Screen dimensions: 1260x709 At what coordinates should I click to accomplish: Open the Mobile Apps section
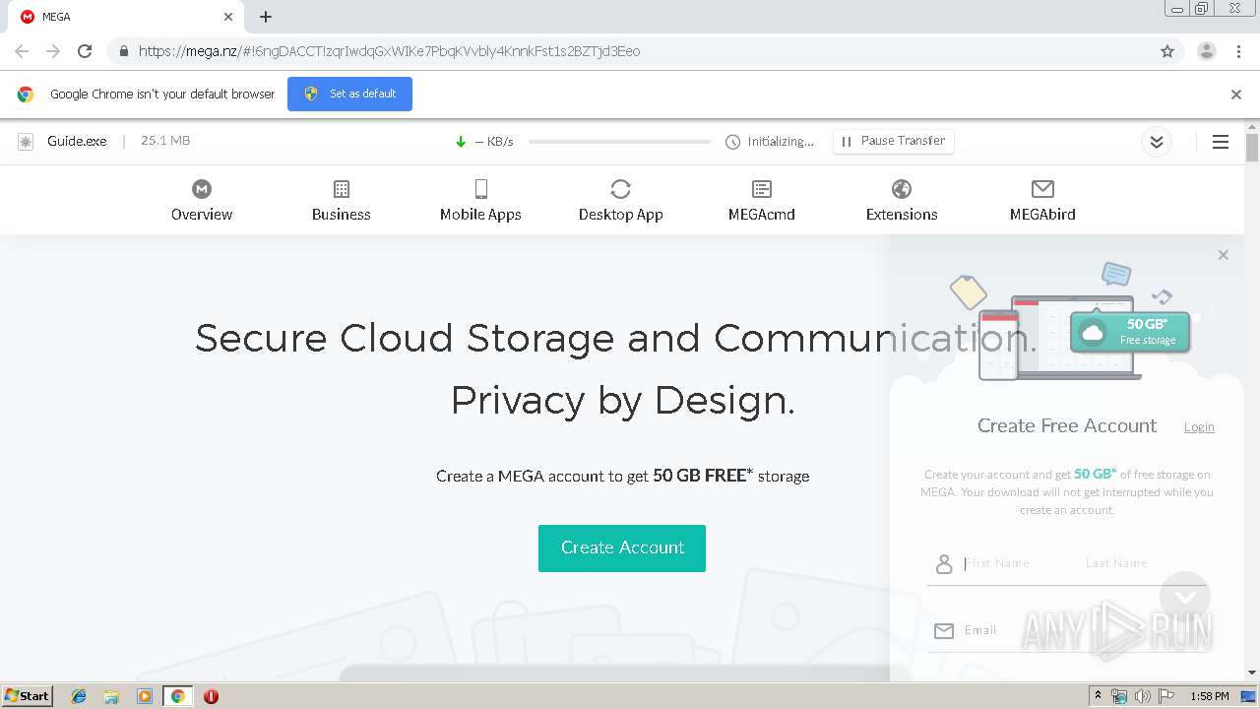coord(480,201)
